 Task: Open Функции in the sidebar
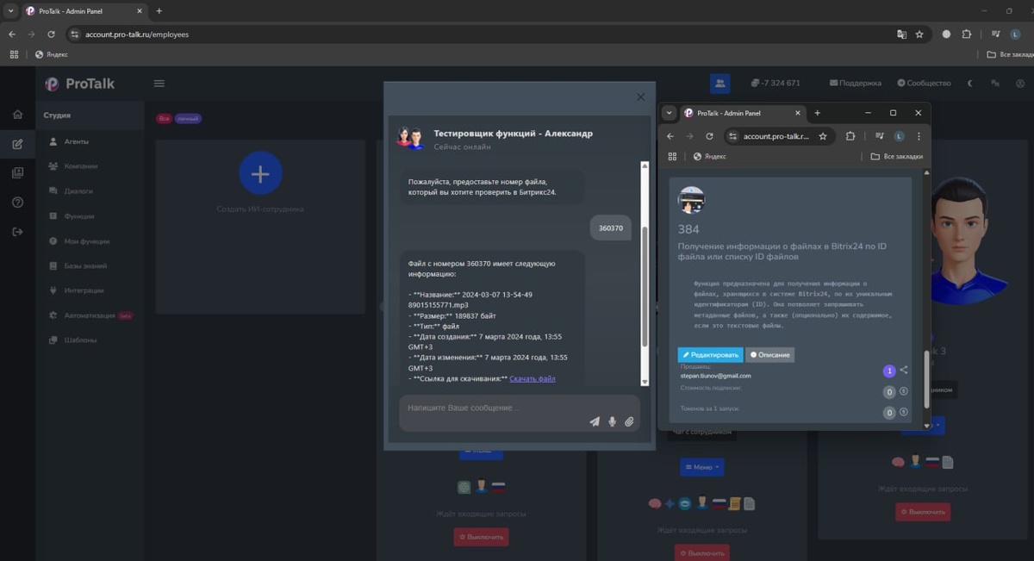click(x=79, y=216)
